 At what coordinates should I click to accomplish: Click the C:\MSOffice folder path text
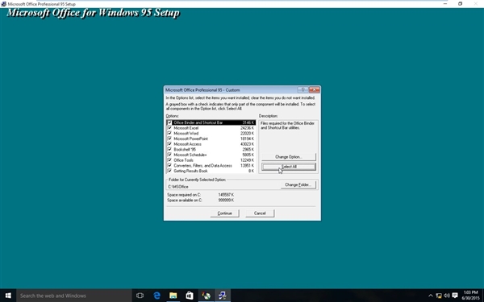coord(178,187)
